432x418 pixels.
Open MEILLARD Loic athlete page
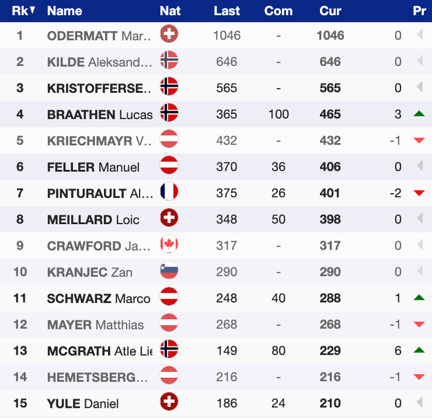[x=93, y=219]
